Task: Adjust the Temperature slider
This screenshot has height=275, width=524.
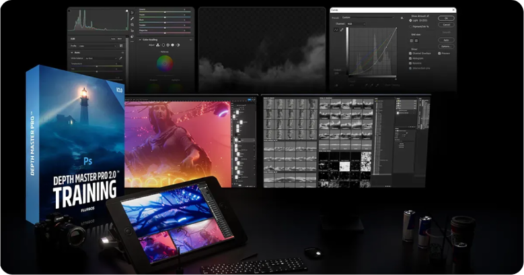Action: coord(97,67)
